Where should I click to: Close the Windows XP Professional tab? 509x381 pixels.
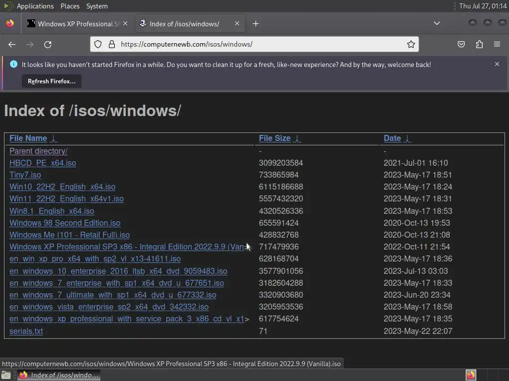coord(125,23)
